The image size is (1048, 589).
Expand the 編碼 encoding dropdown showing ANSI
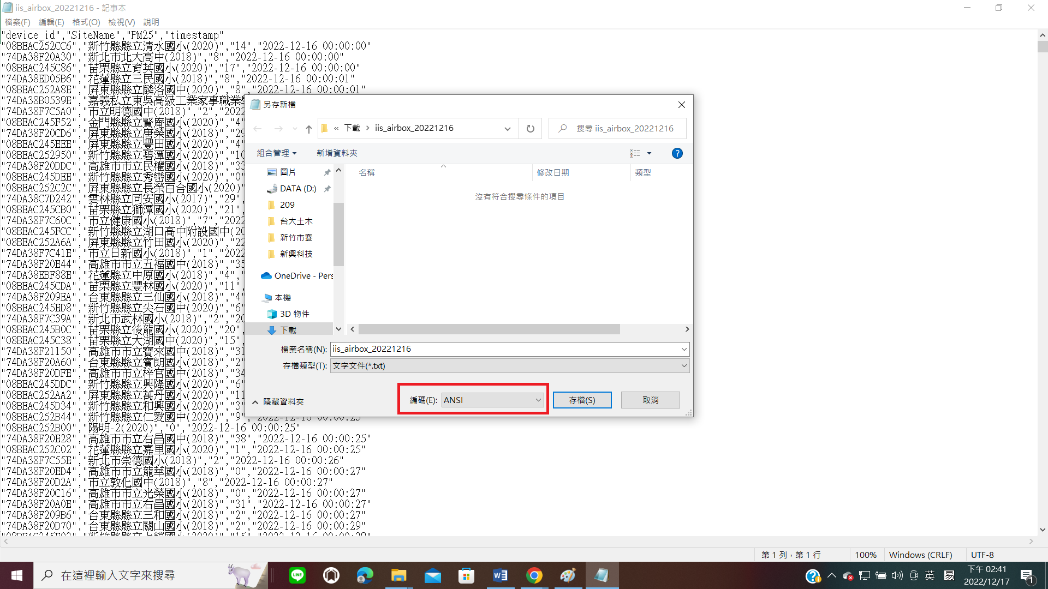coord(492,400)
